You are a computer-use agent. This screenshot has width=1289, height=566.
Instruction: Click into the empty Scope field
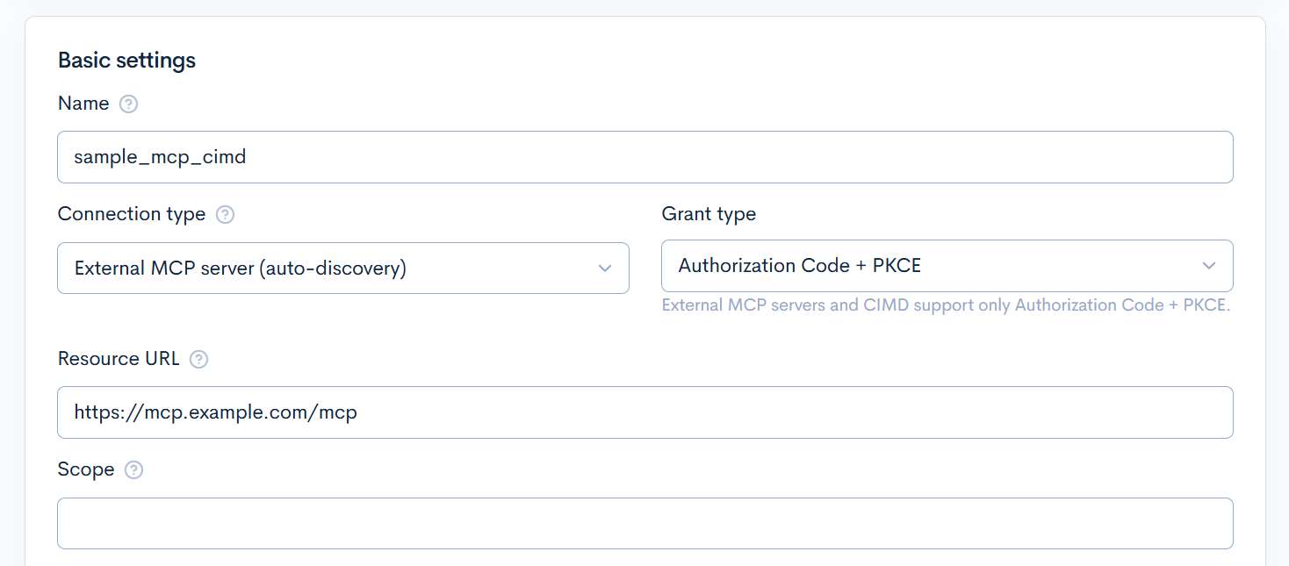[645, 524]
